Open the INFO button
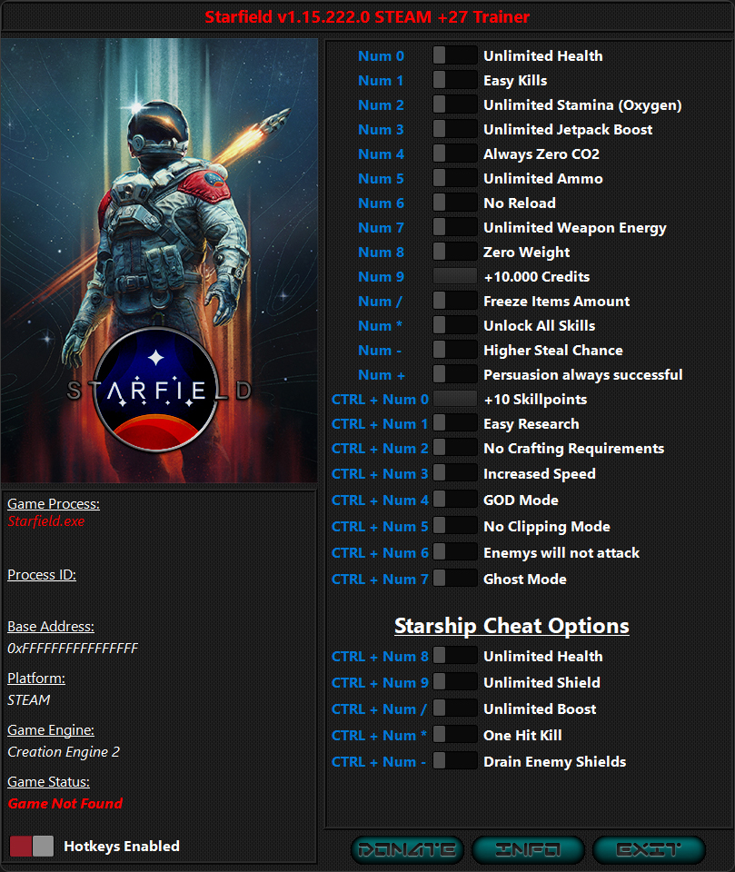735x872 pixels. pos(528,850)
